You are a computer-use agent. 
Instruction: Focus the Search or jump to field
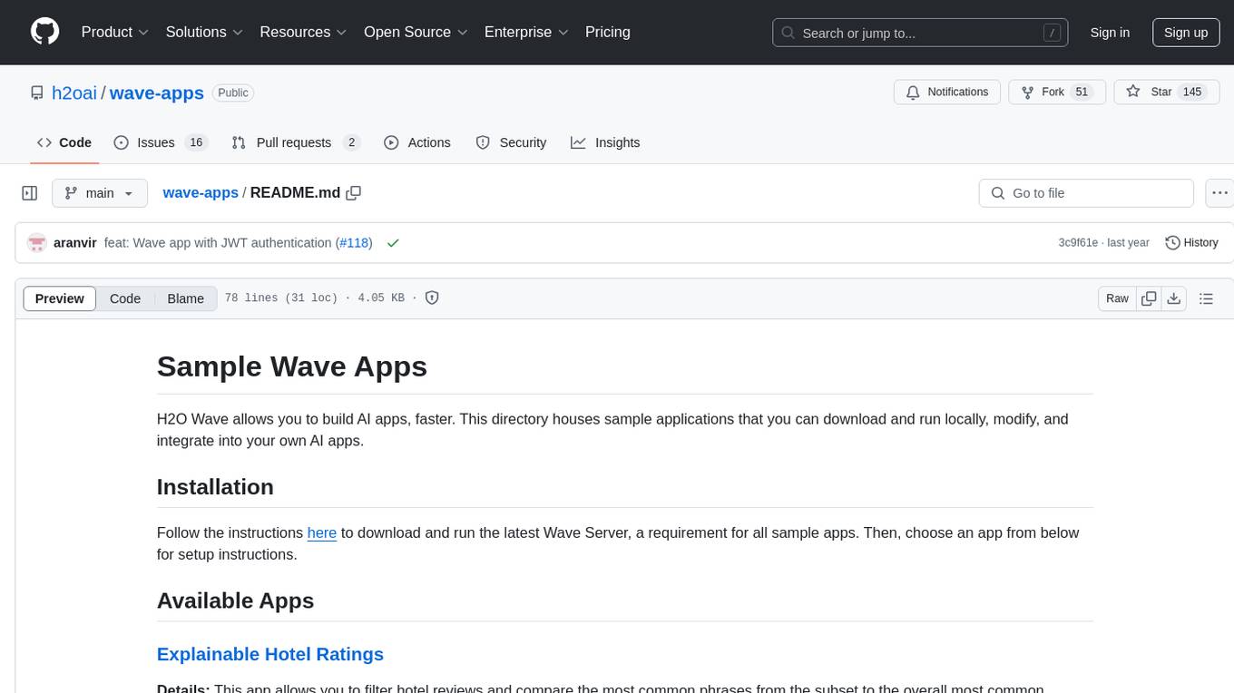click(922, 33)
